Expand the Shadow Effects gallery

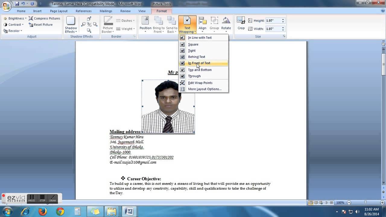point(71,24)
